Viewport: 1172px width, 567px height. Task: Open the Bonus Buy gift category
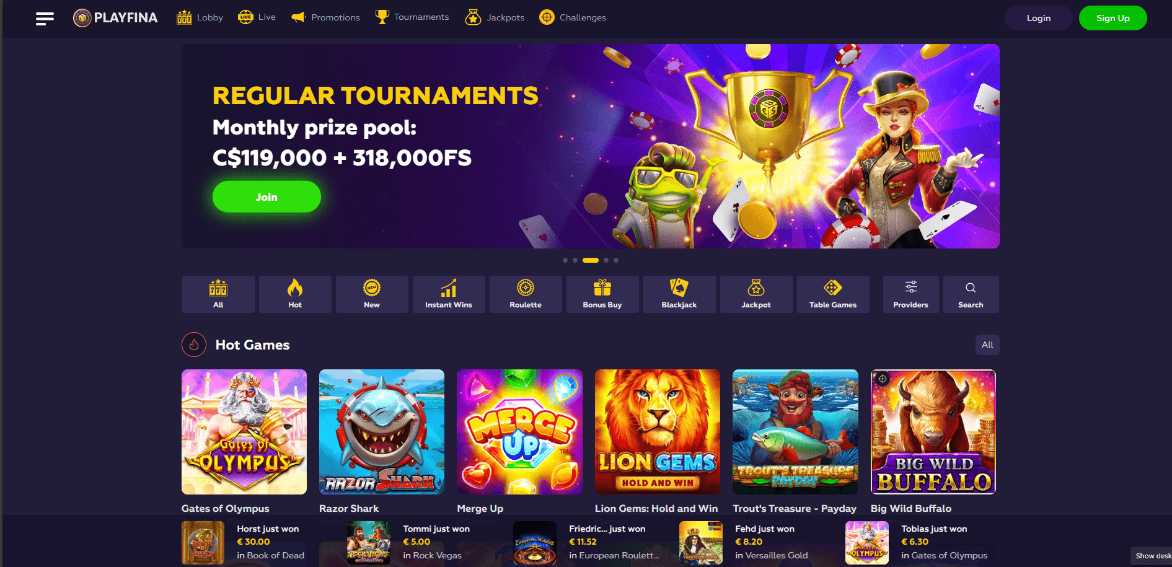point(602,294)
